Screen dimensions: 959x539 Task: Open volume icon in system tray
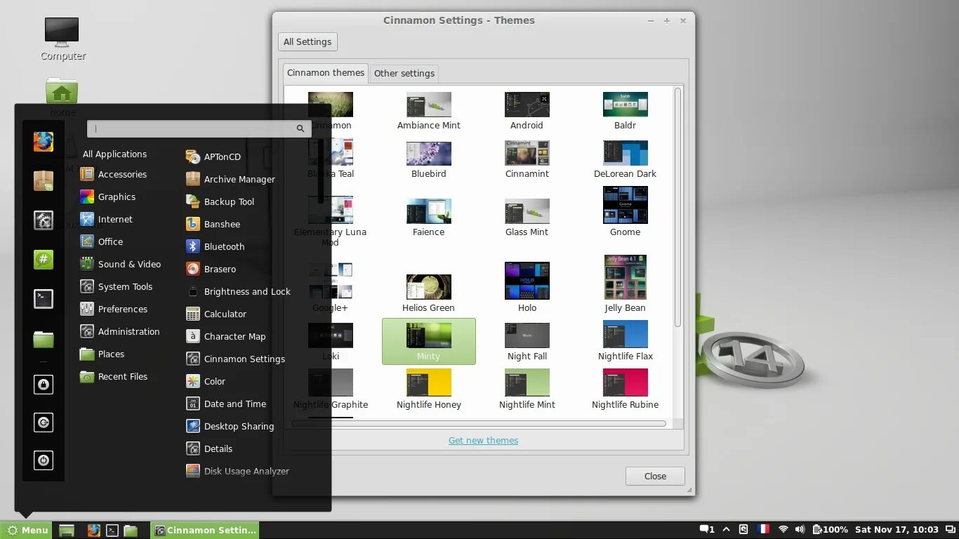800,529
